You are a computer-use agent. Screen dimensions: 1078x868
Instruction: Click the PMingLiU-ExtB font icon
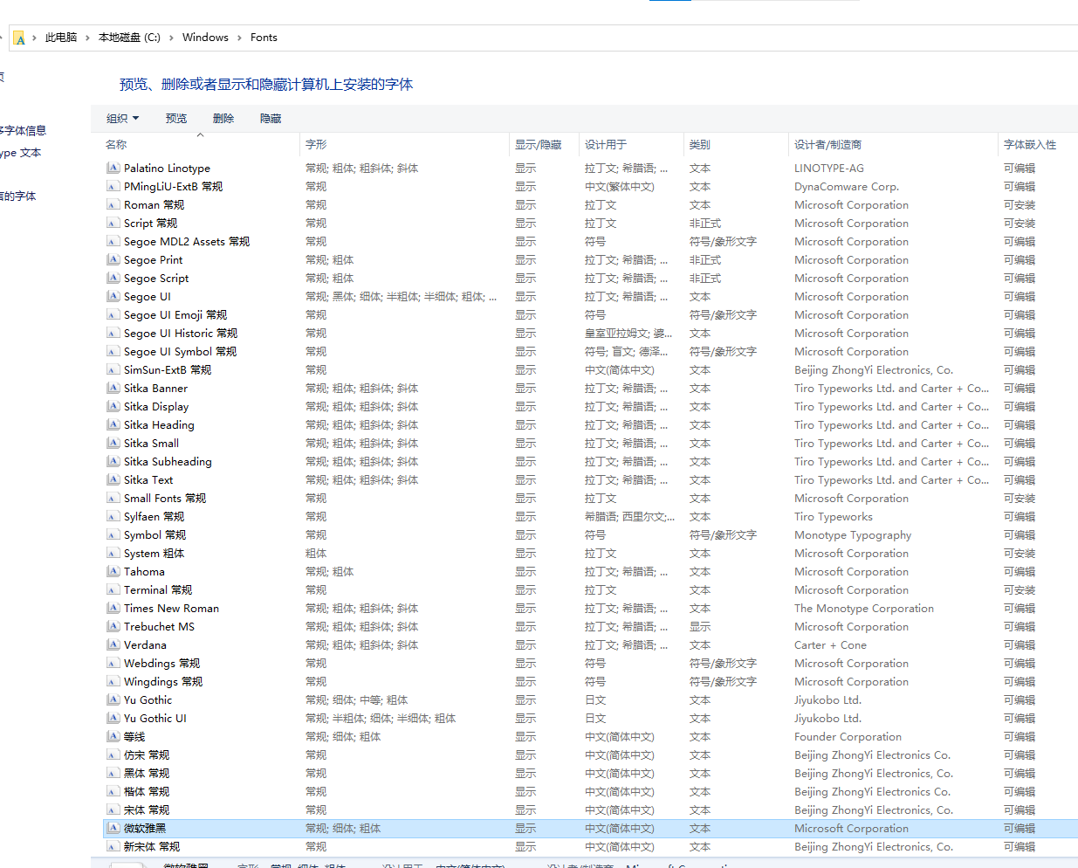(113, 186)
